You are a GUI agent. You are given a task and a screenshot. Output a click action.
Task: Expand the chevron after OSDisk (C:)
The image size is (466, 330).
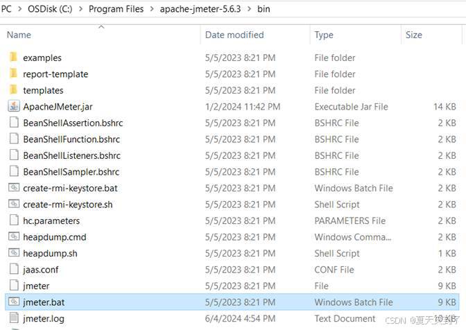80,9
